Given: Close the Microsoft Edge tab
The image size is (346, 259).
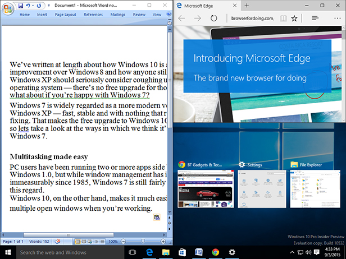Looking at the screenshot, I should pyautogui.click(x=235, y=6).
